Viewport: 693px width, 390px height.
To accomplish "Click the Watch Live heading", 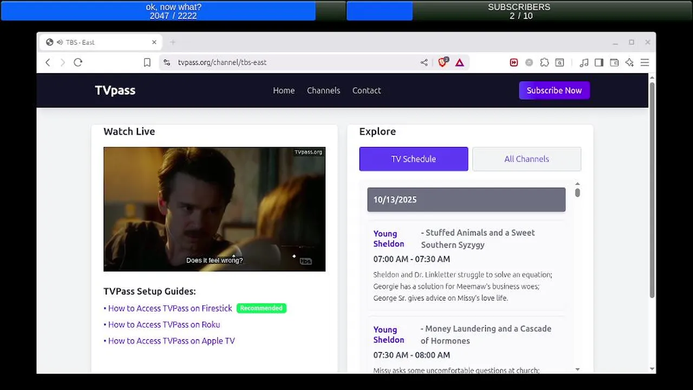I will point(129,132).
